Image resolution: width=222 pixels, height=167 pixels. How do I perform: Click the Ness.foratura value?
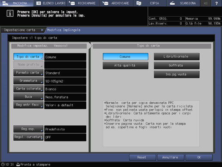(x=65, y=97)
